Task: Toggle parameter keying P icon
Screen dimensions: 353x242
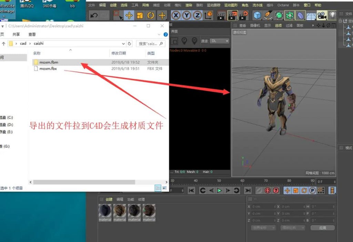Action: pyautogui.click(x=312, y=191)
